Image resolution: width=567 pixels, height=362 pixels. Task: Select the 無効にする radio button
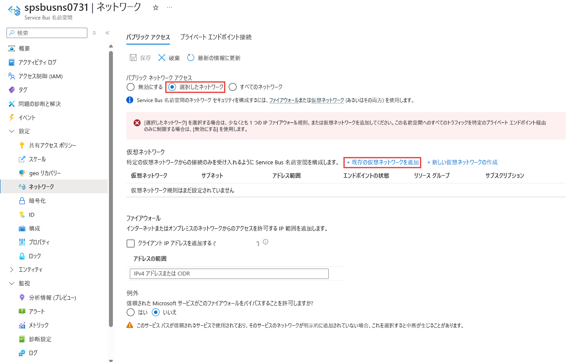pyautogui.click(x=131, y=87)
